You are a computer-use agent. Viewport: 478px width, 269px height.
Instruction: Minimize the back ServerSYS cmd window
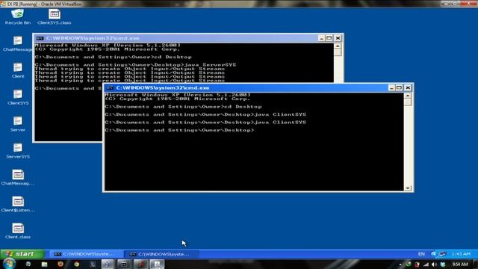tap(321, 38)
